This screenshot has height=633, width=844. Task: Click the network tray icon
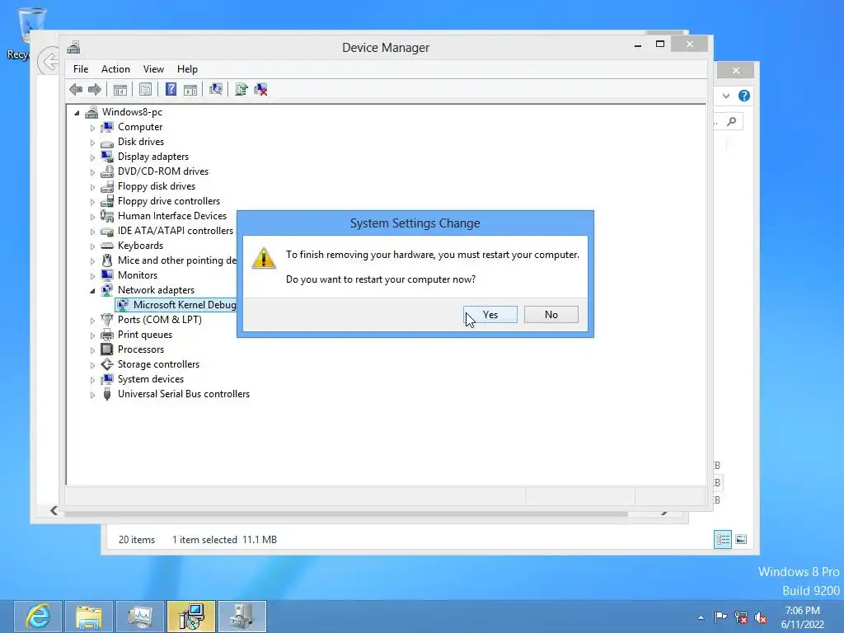click(741, 617)
